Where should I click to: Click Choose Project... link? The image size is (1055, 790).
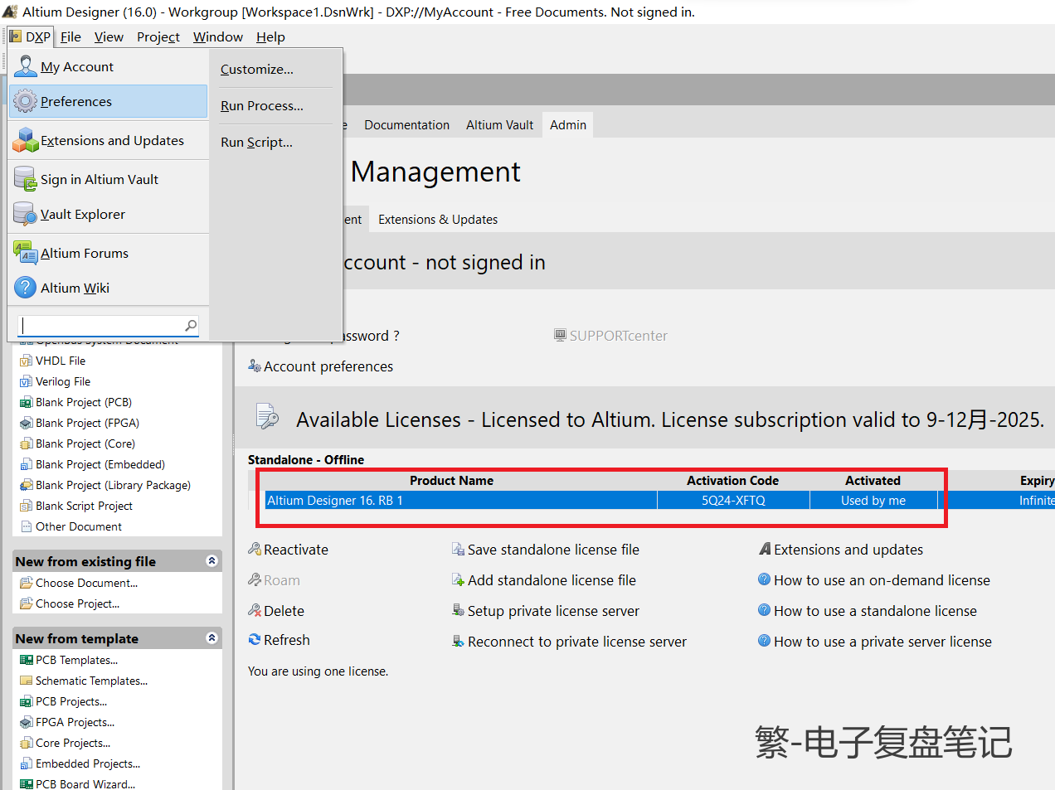coord(77,603)
